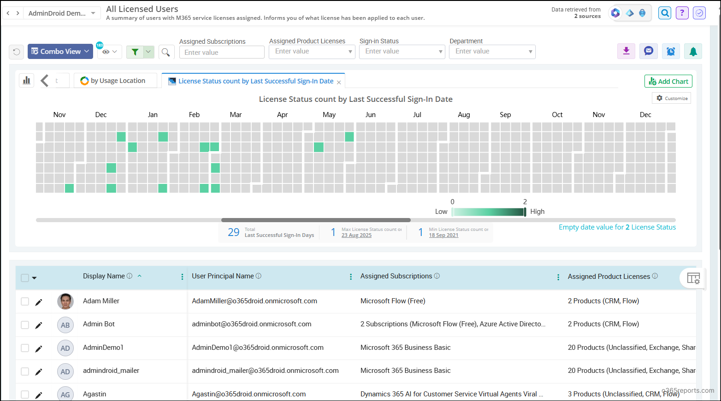Switch to the by Usage Location chart tab
Viewport: 721px width, 401px height.
115,81
